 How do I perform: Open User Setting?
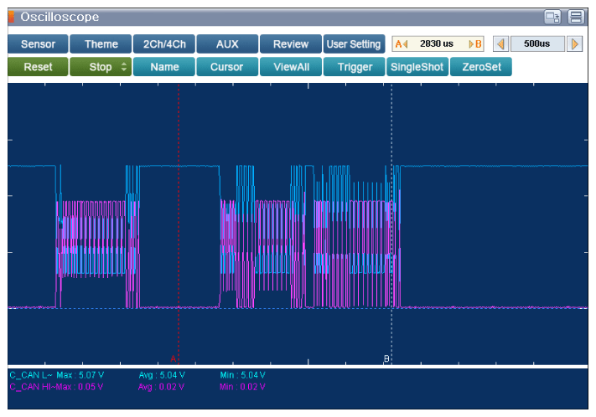(x=353, y=44)
